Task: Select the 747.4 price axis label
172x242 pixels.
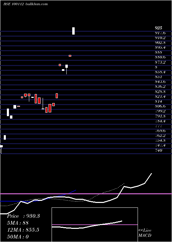Action: pyautogui.click(x=160, y=146)
